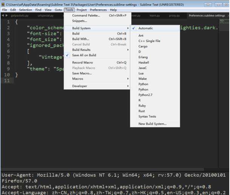Expand the Build System submenu arrow
Image resolution: width=230 pixels, height=195 pixels.
128,28
